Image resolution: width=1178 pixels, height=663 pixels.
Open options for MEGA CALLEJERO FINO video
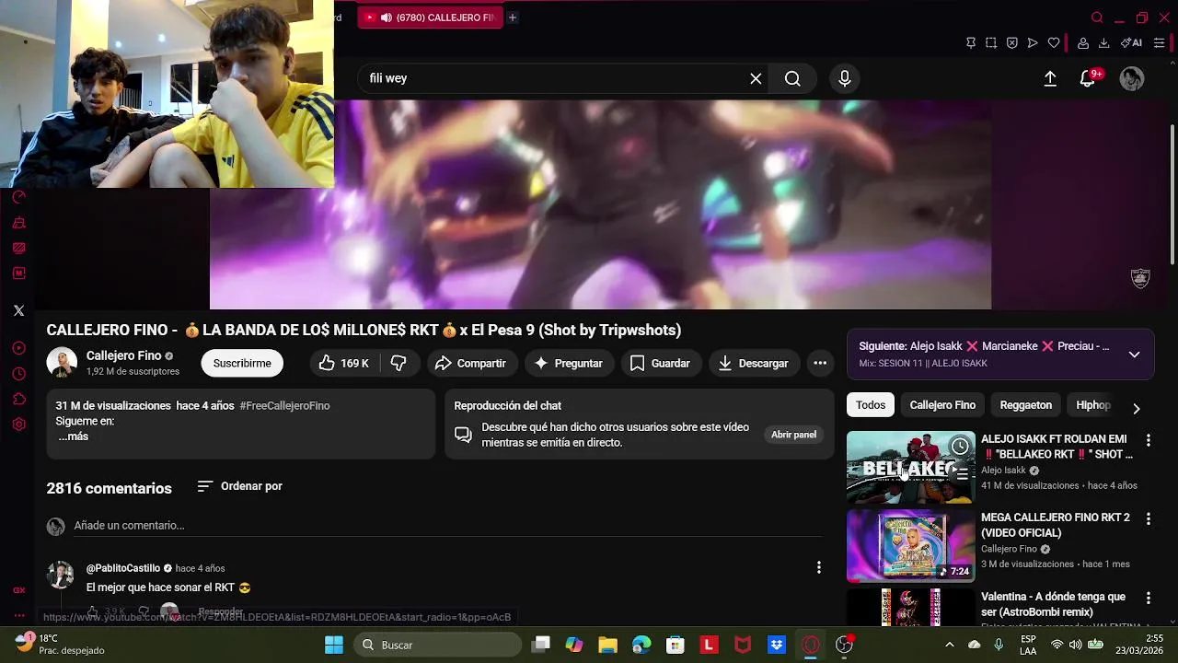click(x=1148, y=518)
